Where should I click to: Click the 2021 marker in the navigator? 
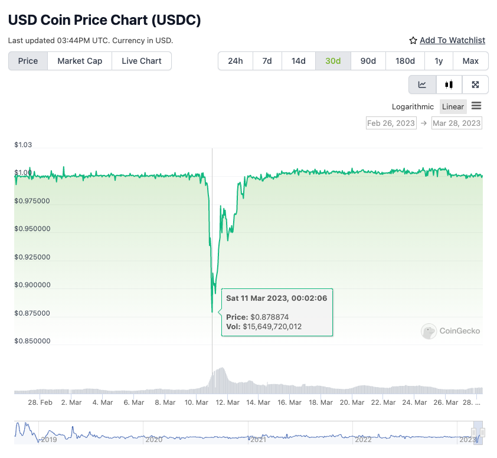coord(259,440)
